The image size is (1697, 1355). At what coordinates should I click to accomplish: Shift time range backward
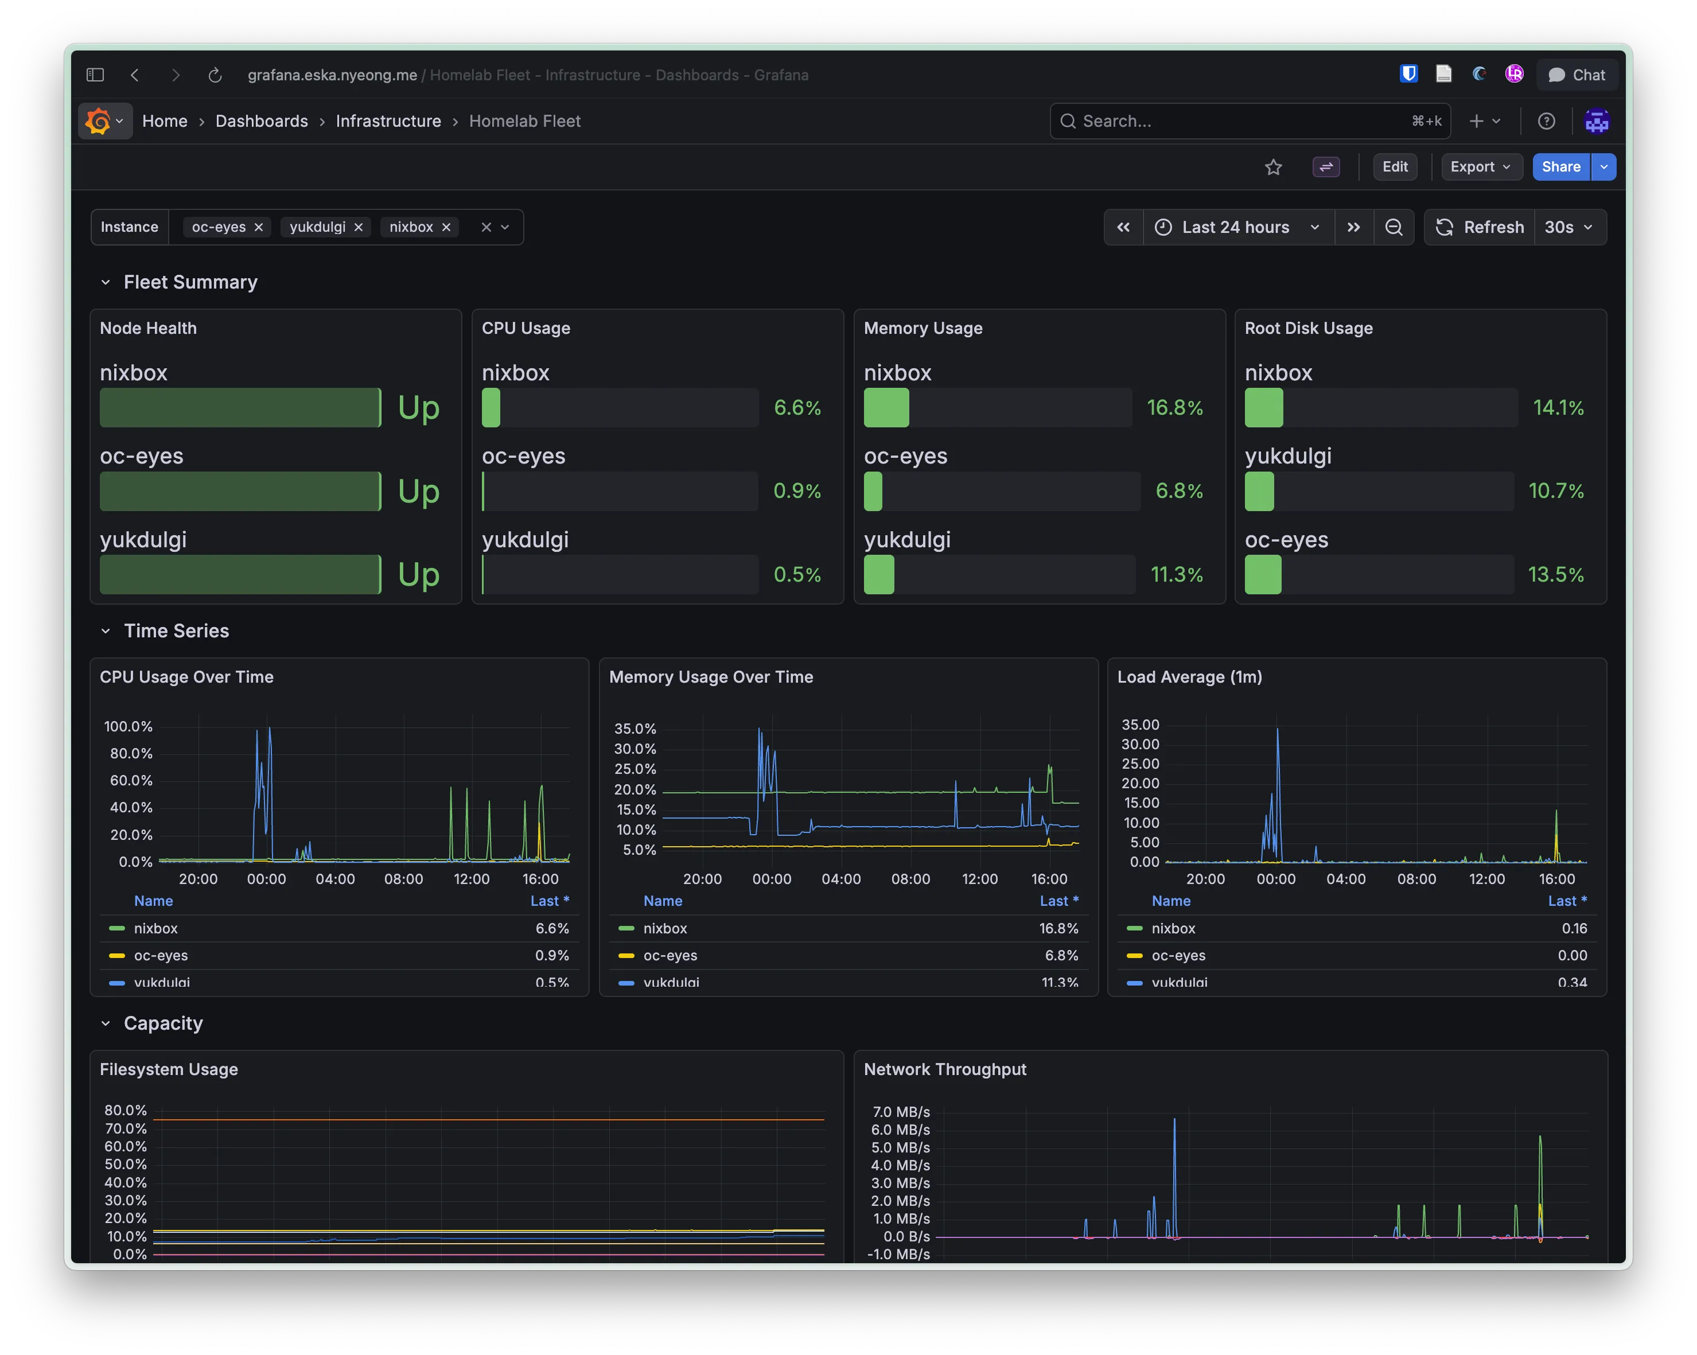coord(1123,227)
